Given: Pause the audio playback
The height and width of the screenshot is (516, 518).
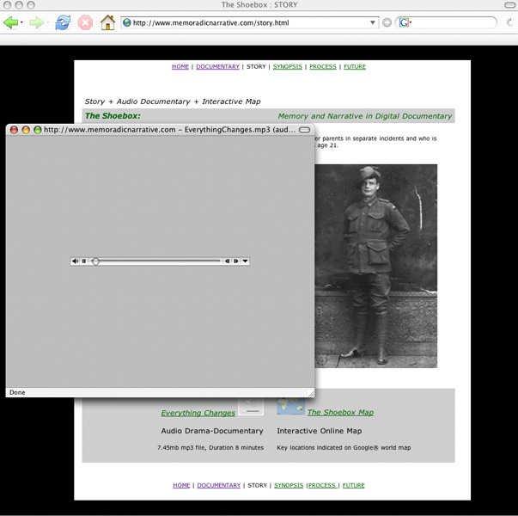Looking at the screenshot, I should pyautogui.click(x=84, y=261).
